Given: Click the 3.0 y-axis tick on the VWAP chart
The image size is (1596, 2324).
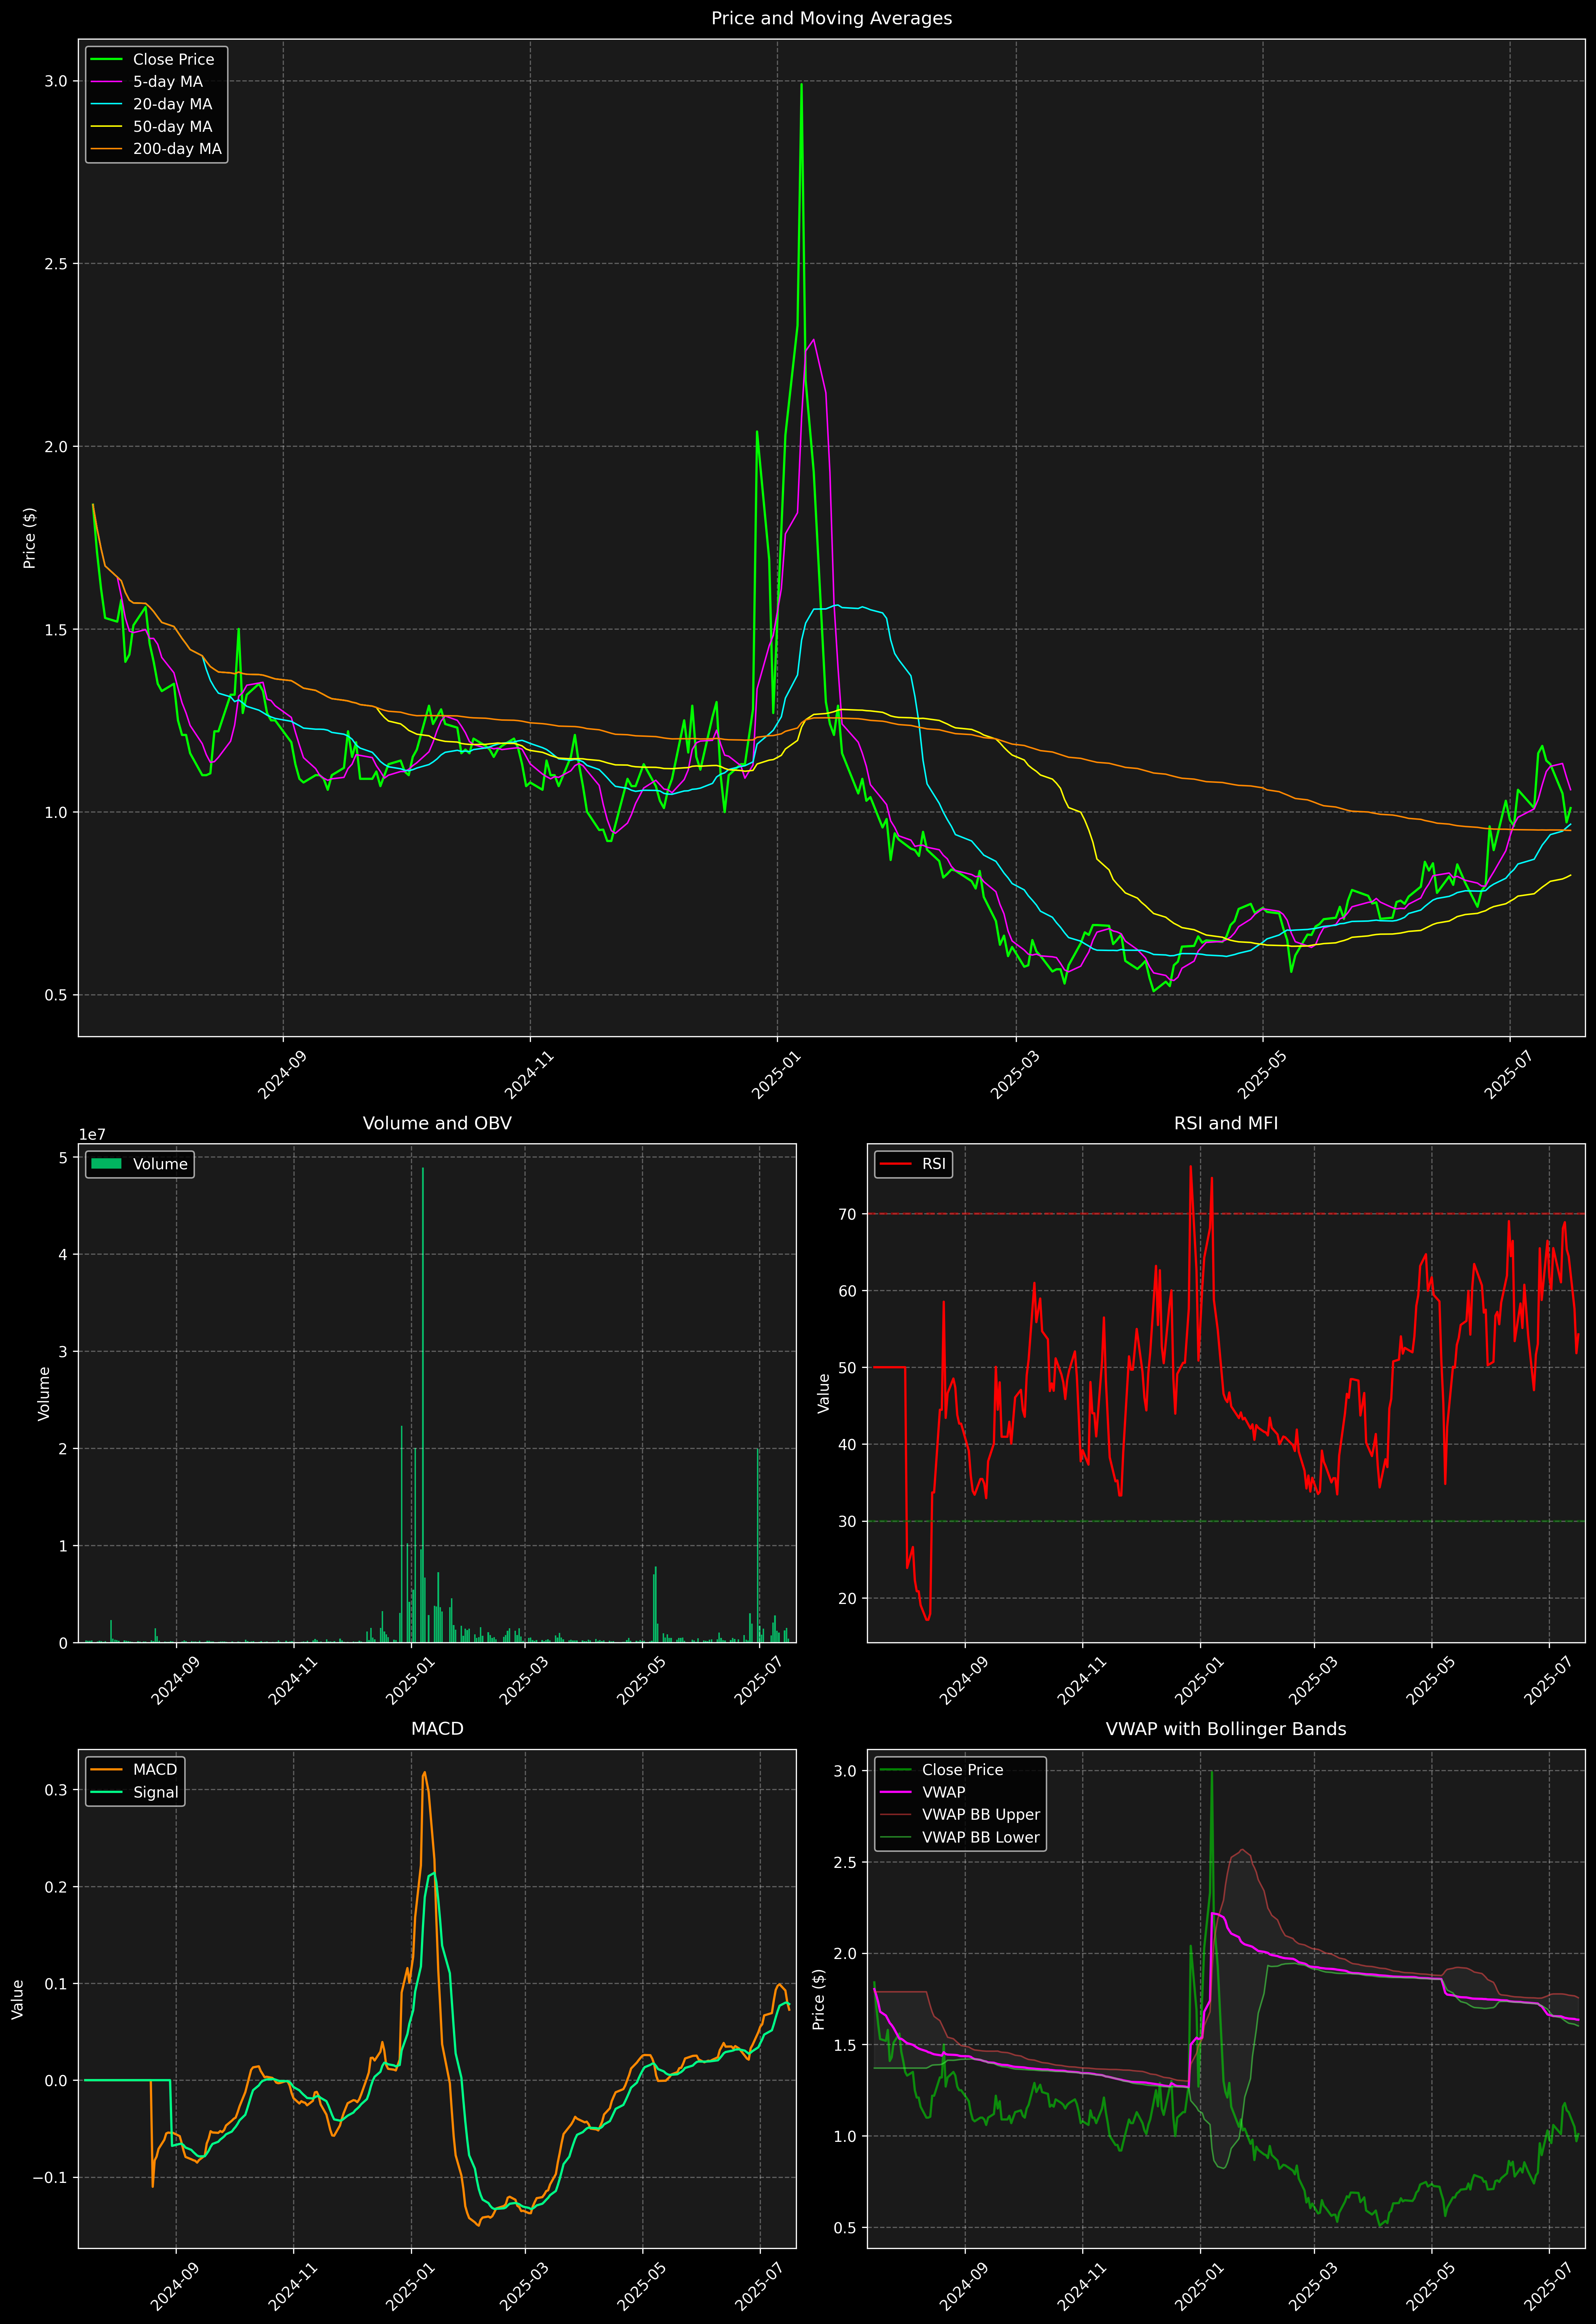Looking at the screenshot, I should pyautogui.click(x=845, y=1771).
